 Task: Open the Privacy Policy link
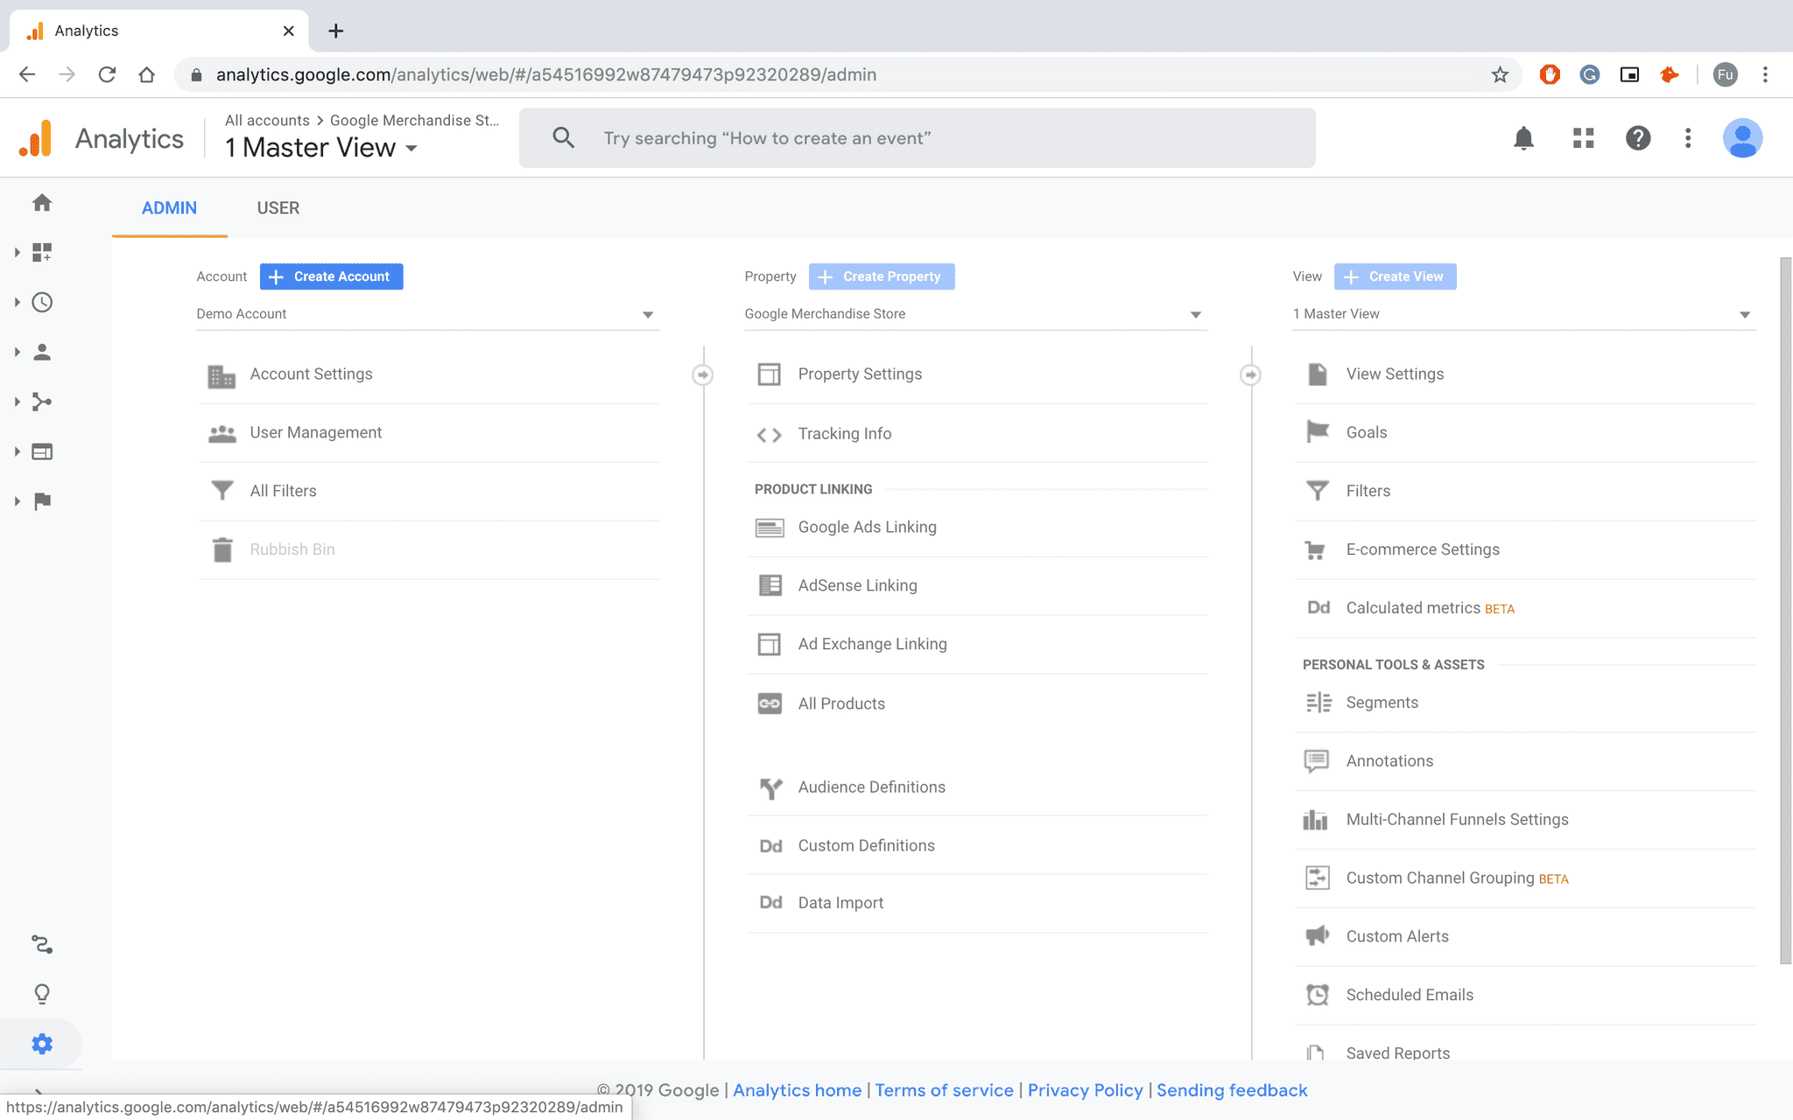coord(1085,1090)
